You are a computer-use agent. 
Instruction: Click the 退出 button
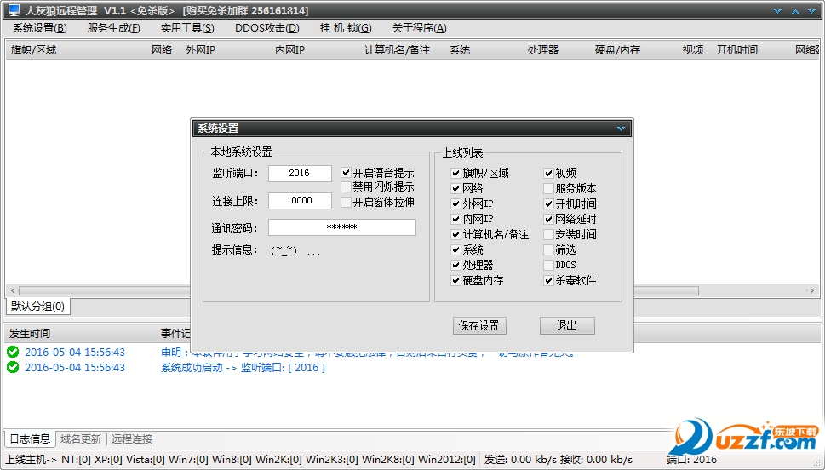pos(567,326)
